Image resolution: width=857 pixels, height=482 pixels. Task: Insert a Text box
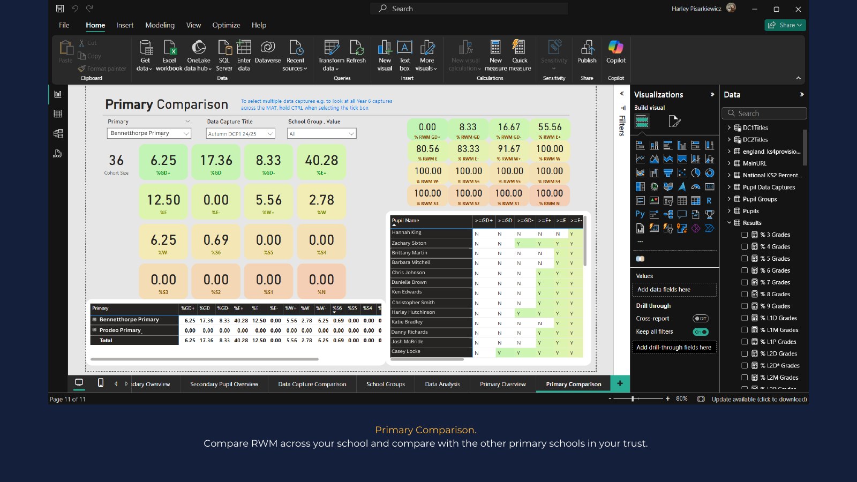click(x=404, y=55)
